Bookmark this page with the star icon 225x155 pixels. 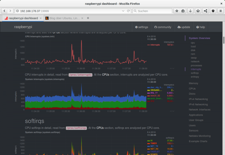[176, 11]
